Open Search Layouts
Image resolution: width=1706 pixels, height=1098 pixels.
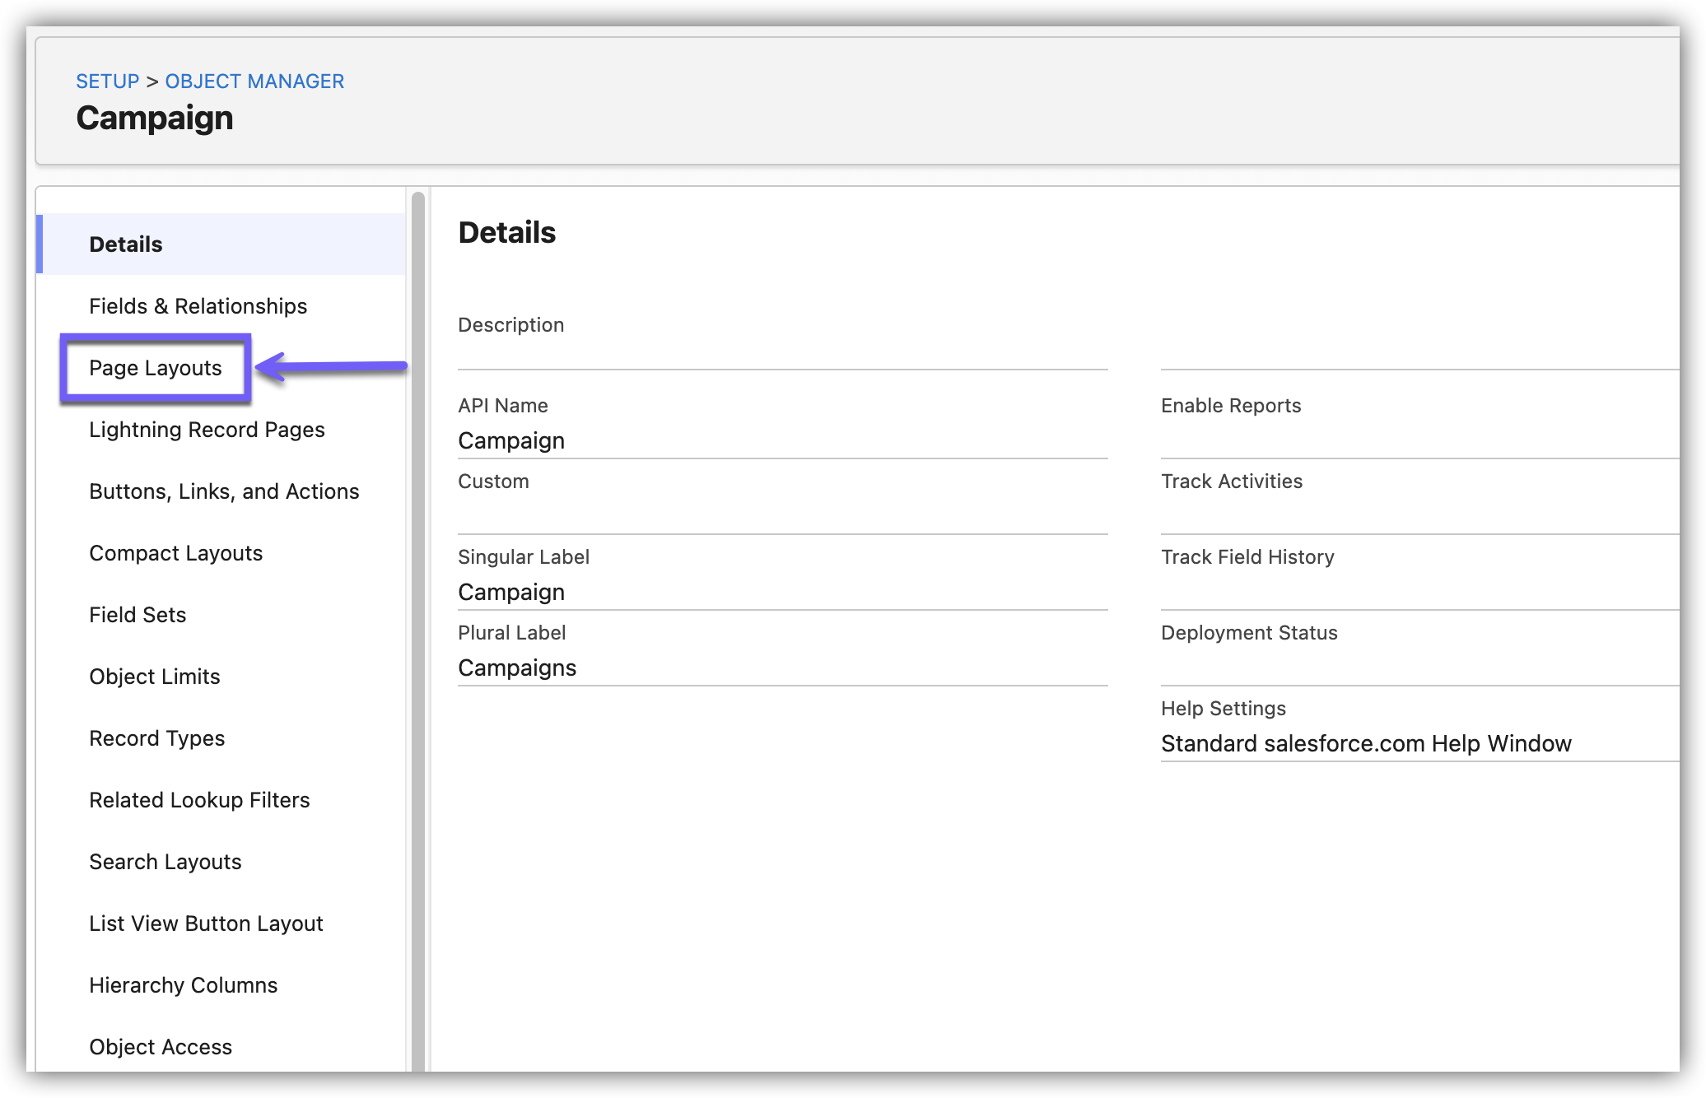(165, 862)
